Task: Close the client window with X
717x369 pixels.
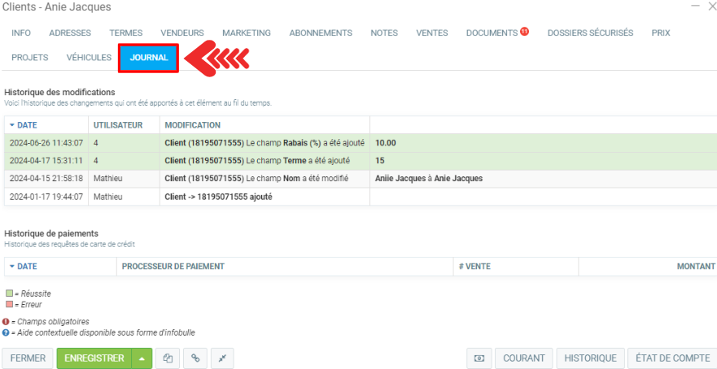Action: click(x=711, y=7)
